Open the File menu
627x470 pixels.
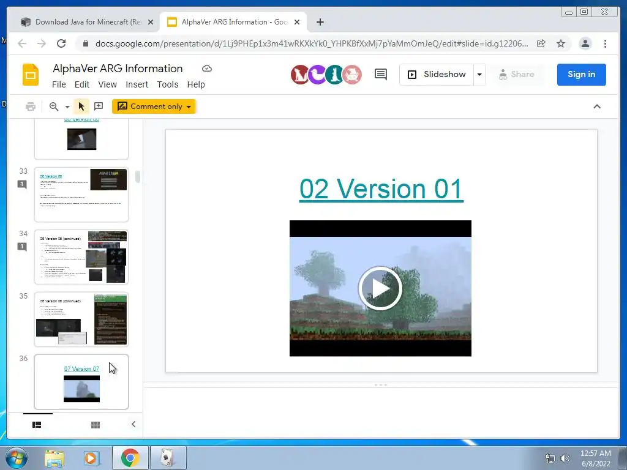point(59,84)
